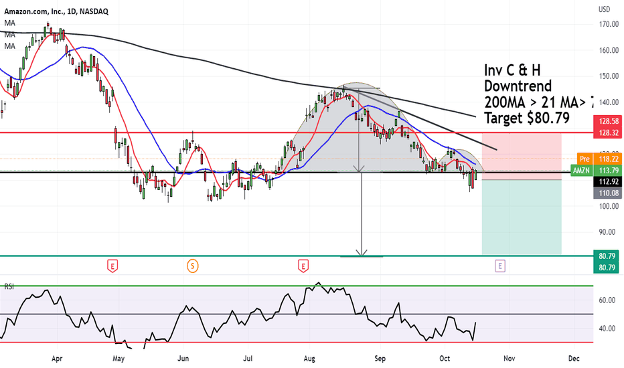Screen dimensions: 624x368
Task: Click the RSI indicator label
Action: click(x=9, y=286)
